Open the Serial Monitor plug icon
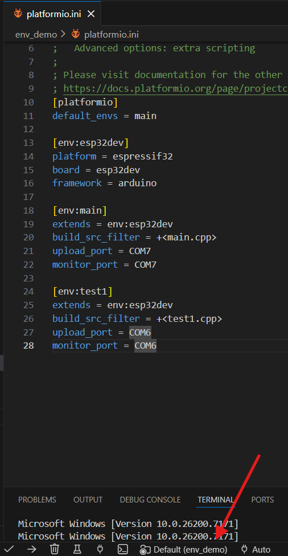This screenshot has height=556, width=288. [100, 549]
